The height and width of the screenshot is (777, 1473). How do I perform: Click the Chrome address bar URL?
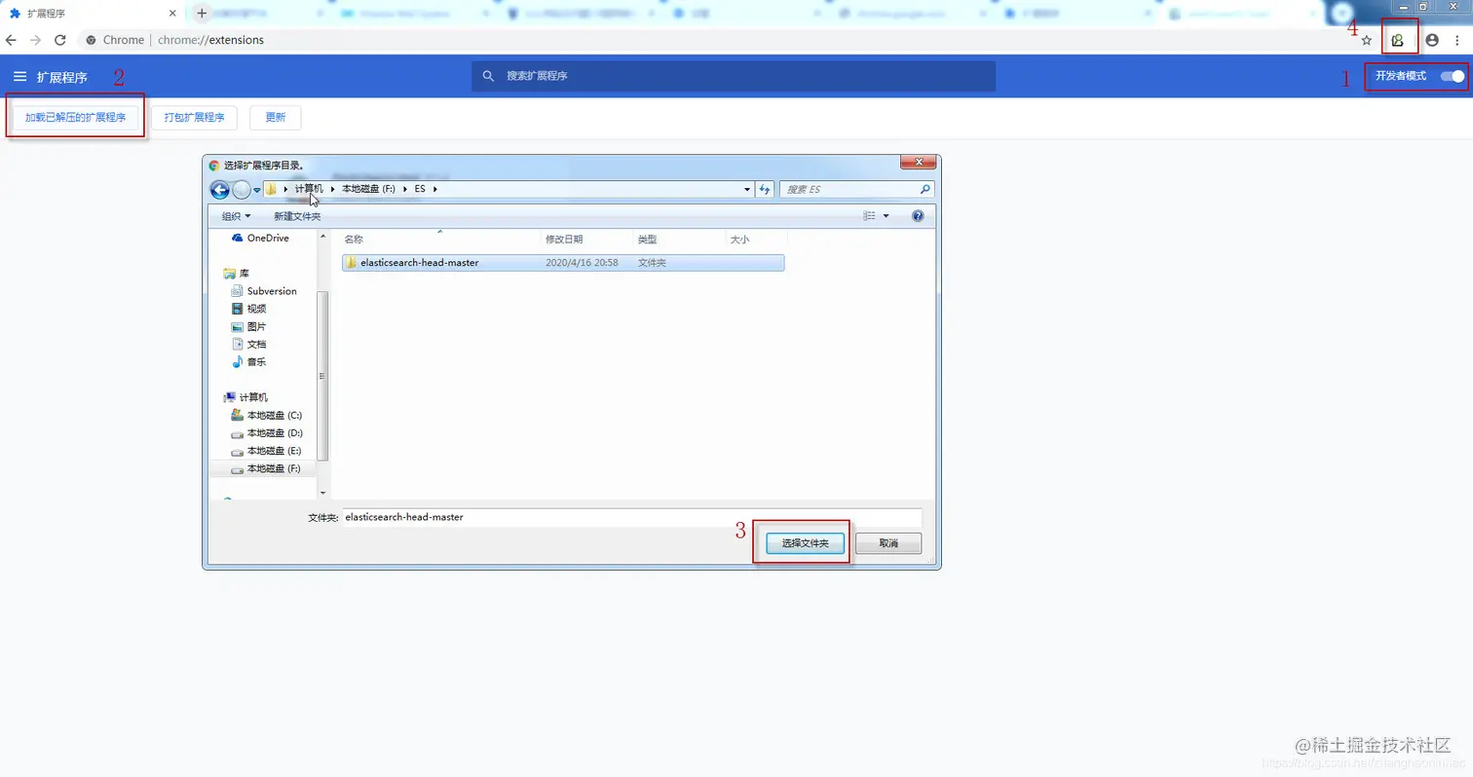click(x=211, y=40)
